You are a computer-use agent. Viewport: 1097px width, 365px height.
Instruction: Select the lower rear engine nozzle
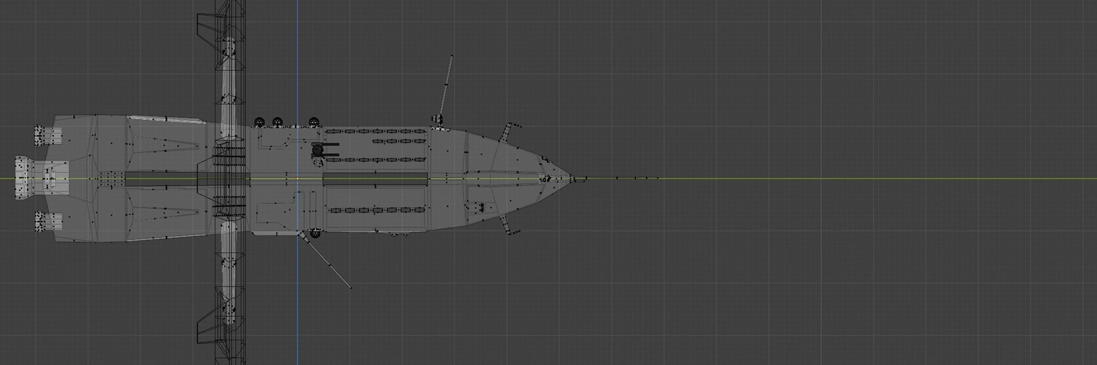[x=49, y=222]
